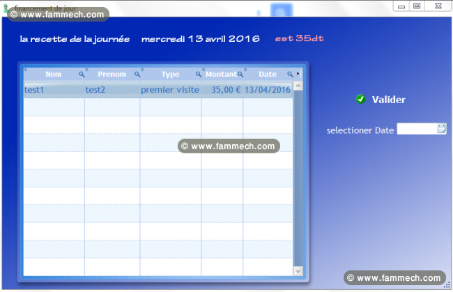
Task: Click the table scroll down arrow
Action: pyautogui.click(x=298, y=271)
